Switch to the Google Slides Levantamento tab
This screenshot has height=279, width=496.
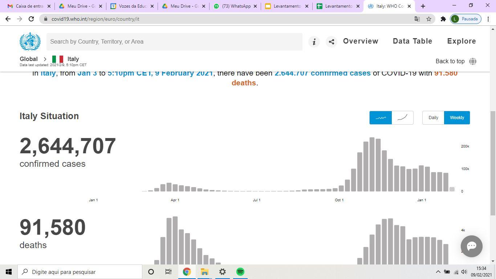point(286,6)
